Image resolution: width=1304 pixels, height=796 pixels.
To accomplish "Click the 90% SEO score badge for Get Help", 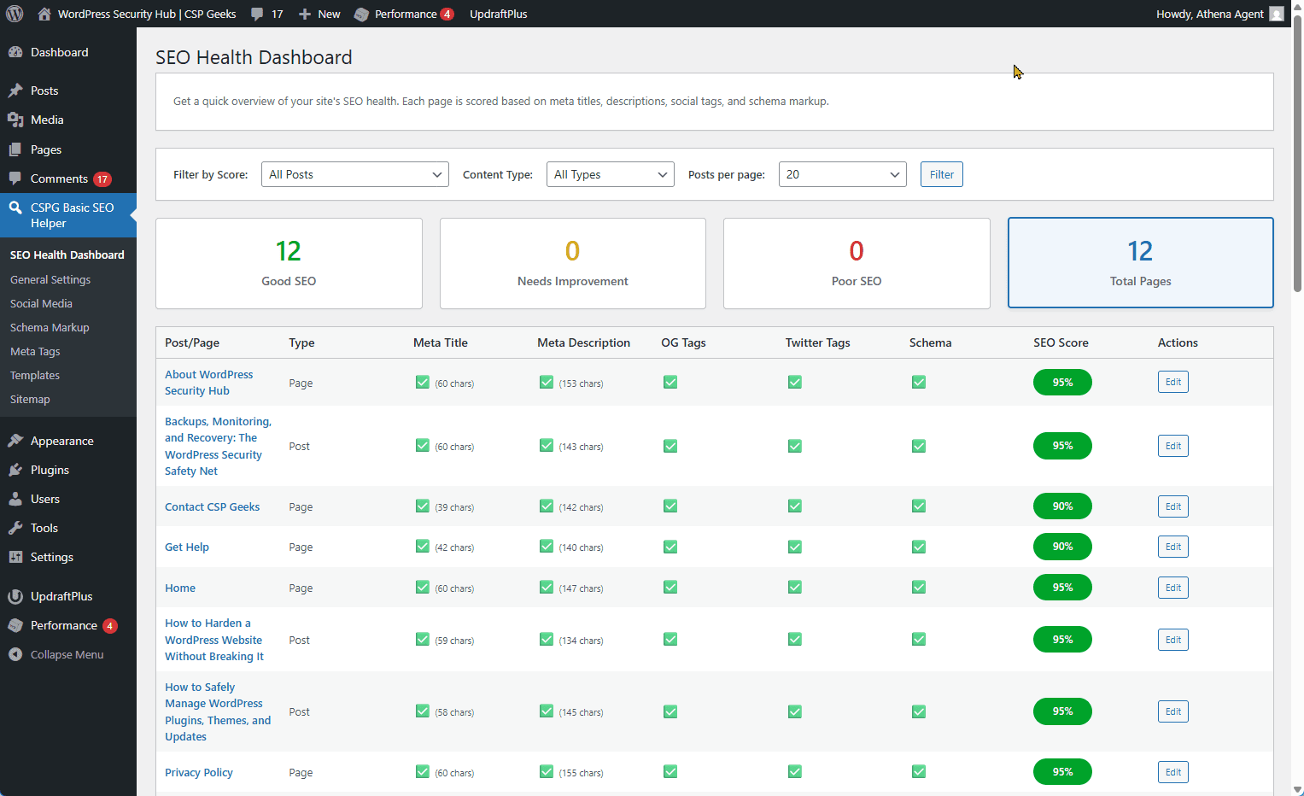I will [1061, 547].
